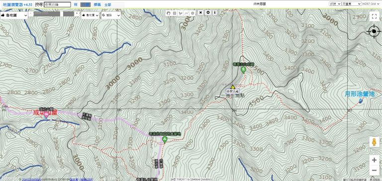Select the polygon drawing tool

[181, 13]
